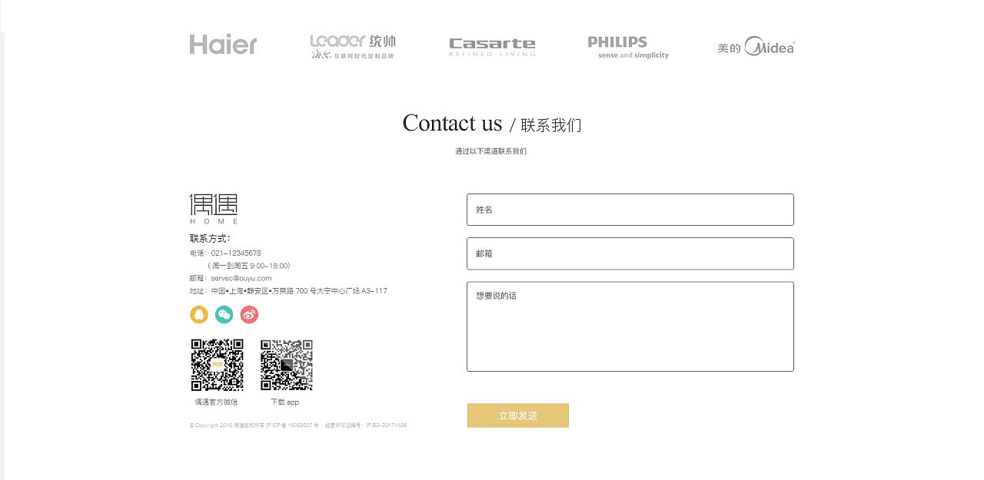The height and width of the screenshot is (480, 984).
Task: Click into the 想要说的话 message box
Action: coord(630,326)
